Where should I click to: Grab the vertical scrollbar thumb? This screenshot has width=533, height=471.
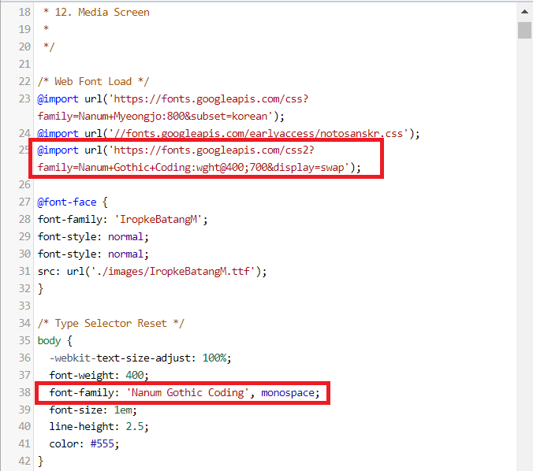point(524,30)
